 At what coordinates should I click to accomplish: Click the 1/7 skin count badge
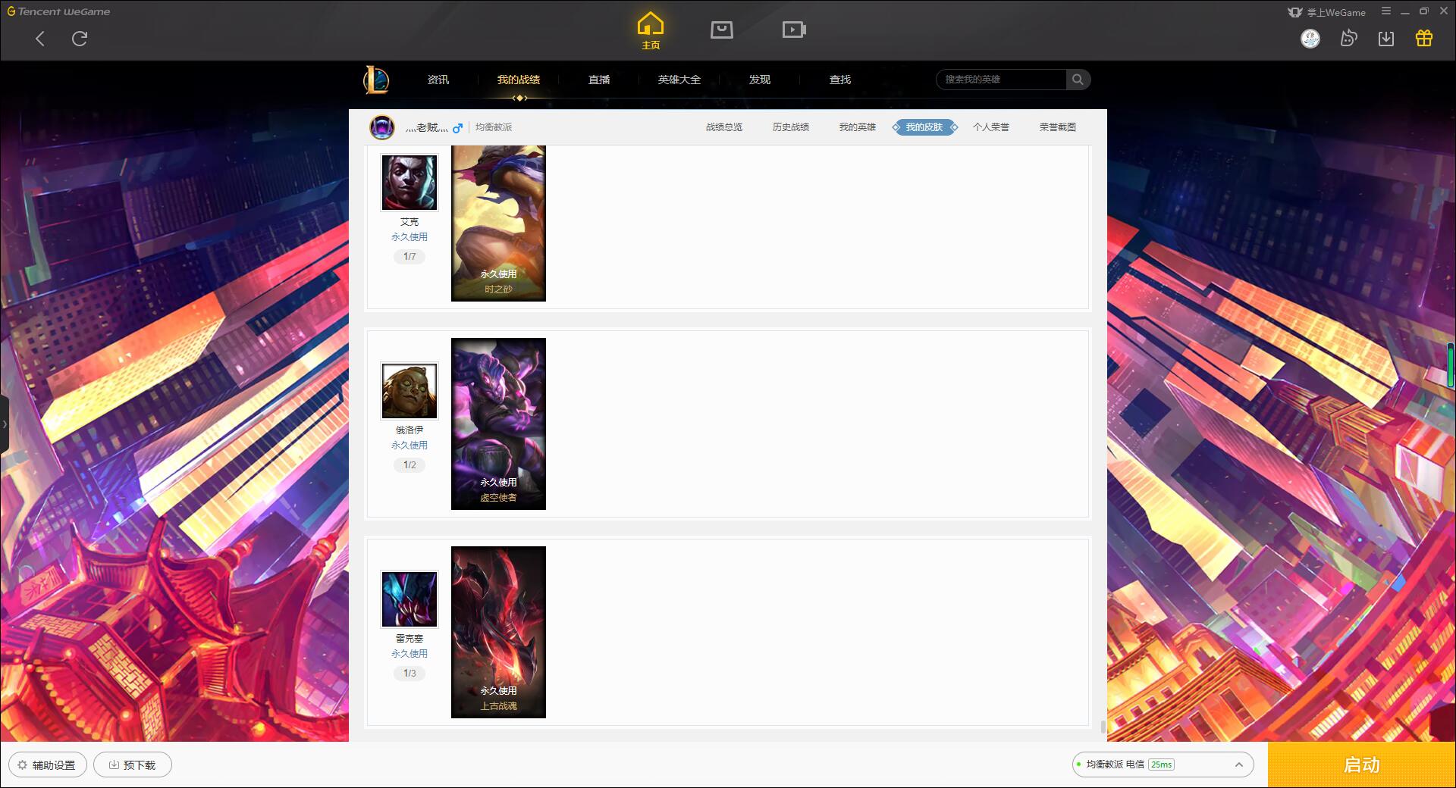coord(409,257)
